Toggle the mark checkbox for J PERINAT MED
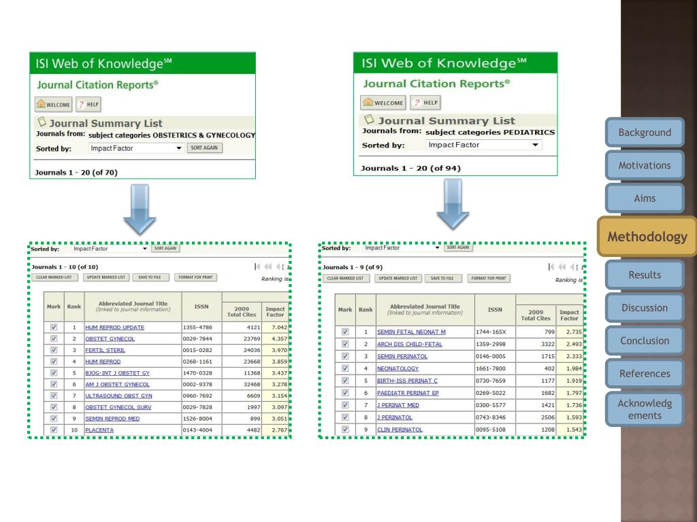The width and height of the screenshot is (697, 522). pos(345,405)
